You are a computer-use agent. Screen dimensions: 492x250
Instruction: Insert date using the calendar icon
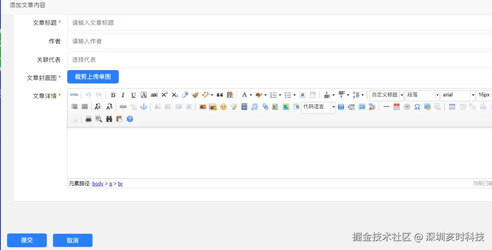[396, 107]
